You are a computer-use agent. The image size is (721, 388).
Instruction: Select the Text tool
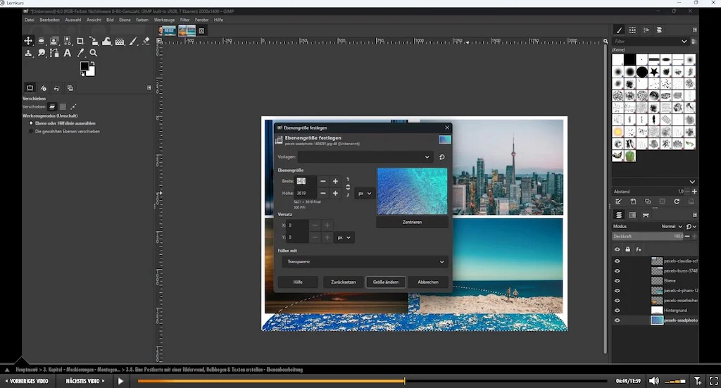tap(68, 53)
